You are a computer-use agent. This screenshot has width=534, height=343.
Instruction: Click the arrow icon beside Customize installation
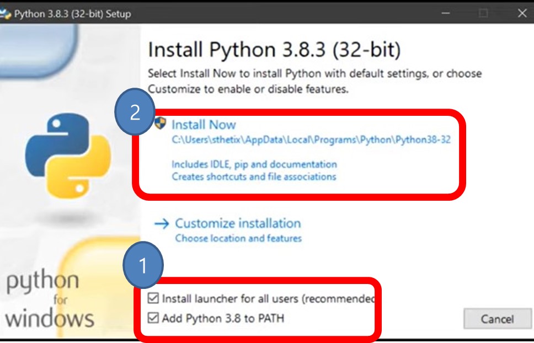[162, 223]
